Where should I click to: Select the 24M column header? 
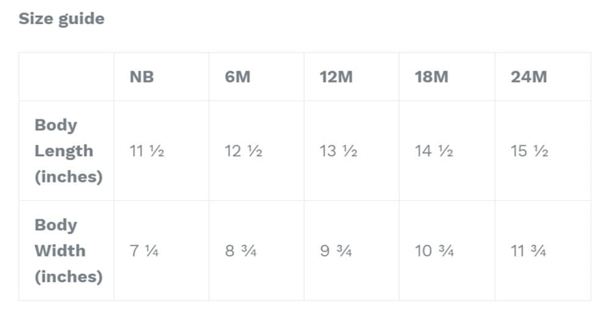[x=529, y=77]
